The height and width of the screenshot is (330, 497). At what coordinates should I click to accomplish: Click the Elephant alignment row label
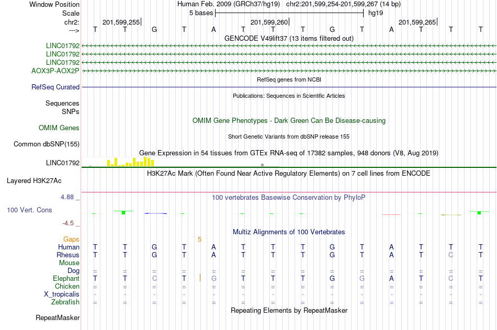(66, 278)
